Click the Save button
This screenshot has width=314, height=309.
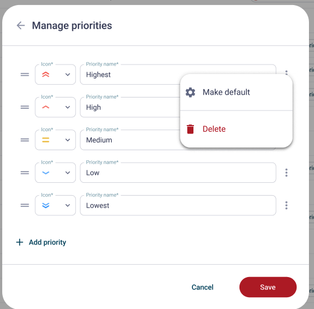click(x=268, y=287)
